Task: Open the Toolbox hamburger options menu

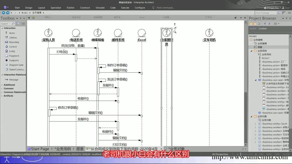Action: pyautogui.click(x=23, y=23)
